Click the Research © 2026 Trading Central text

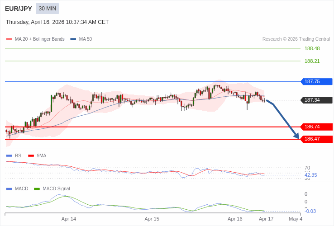pyautogui.click(x=296, y=39)
